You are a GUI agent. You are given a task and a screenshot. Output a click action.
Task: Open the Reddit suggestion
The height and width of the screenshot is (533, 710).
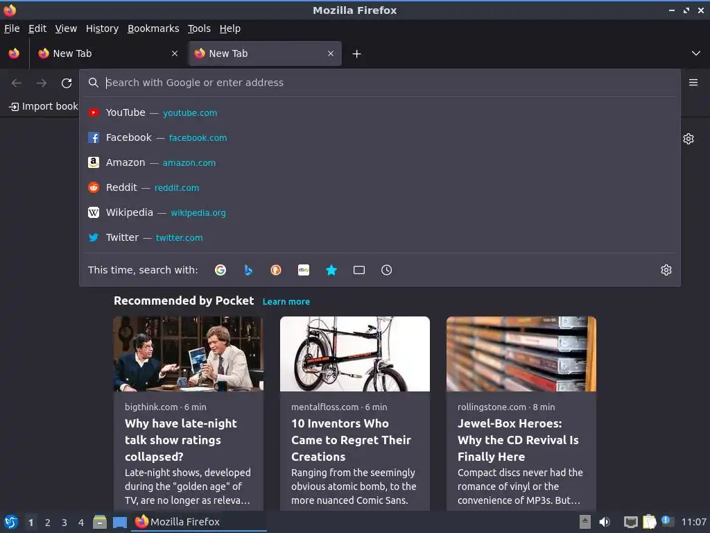pos(379,187)
